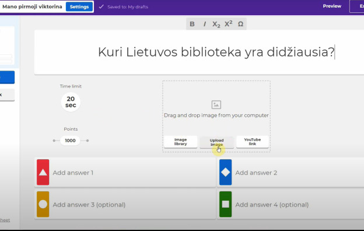Click the 'Saved to: My drafts' status text
364x231 pixels.
[128, 7]
